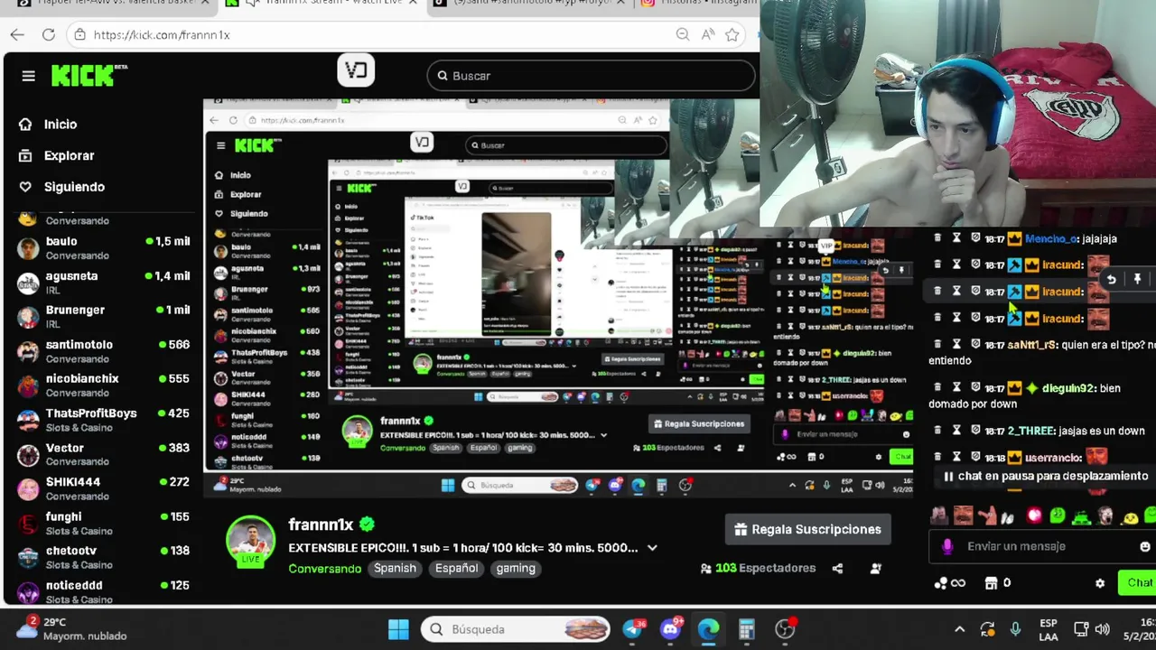The height and width of the screenshot is (650, 1156).
Task: Open noticeddd channel in sidebar
Action: pyautogui.click(x=104, y=591)
